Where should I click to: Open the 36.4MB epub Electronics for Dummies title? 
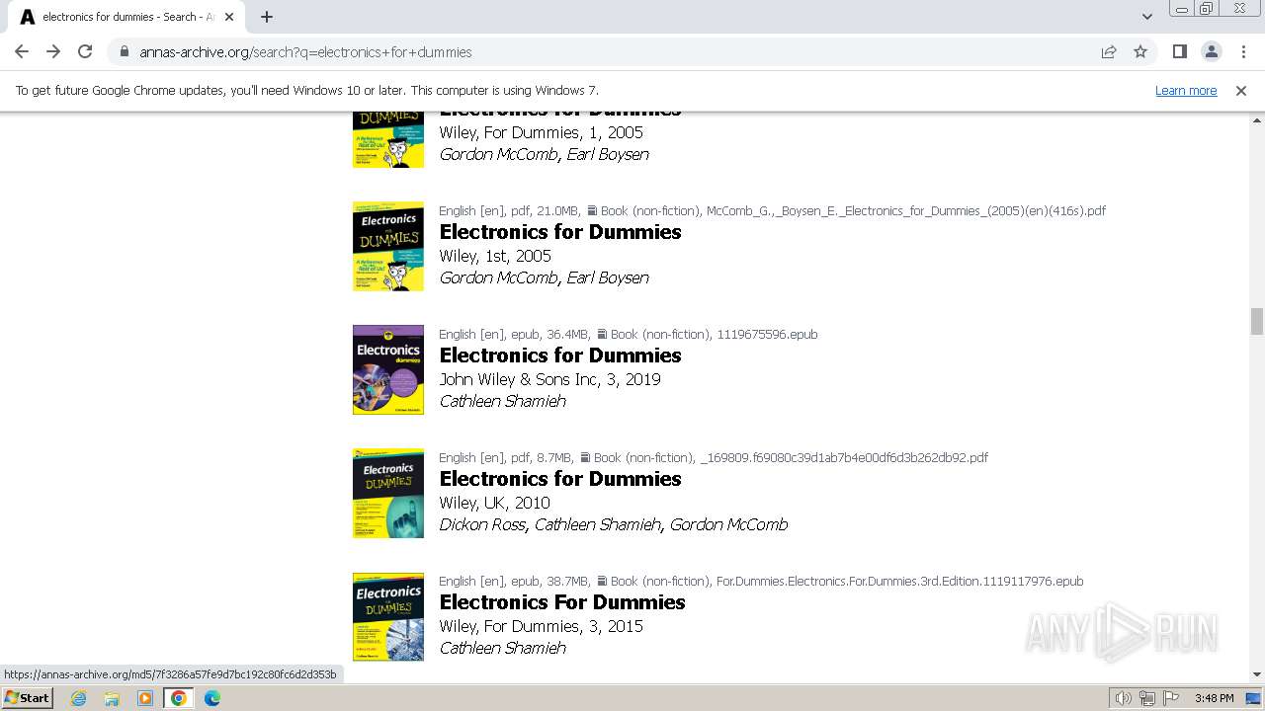coord(560,355)
